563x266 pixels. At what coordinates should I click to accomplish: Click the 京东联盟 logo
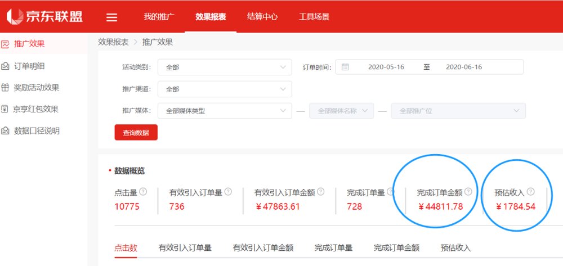[x=44, y=16]
